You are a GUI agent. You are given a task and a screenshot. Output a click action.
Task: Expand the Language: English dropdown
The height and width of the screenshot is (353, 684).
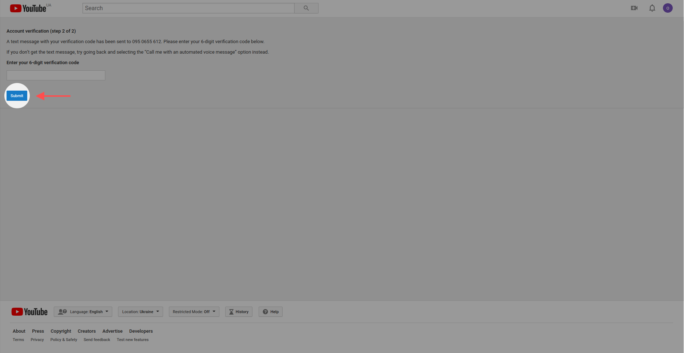(83, 312)
